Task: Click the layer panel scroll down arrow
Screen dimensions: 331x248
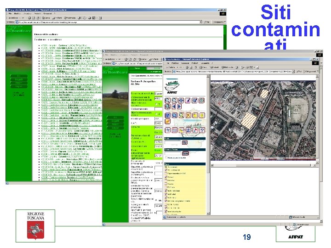Action: click(208, 214)
